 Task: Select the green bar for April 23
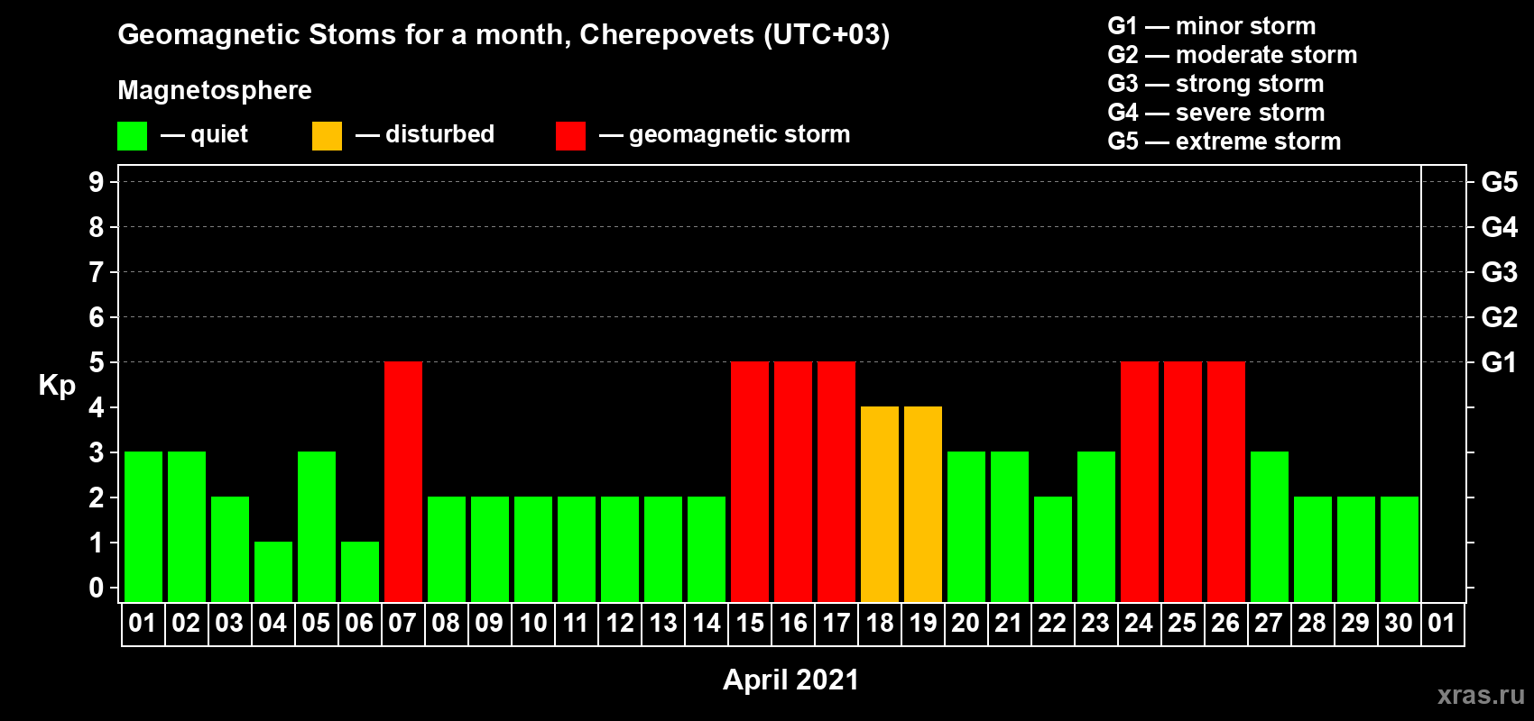tap(1096, 527)
